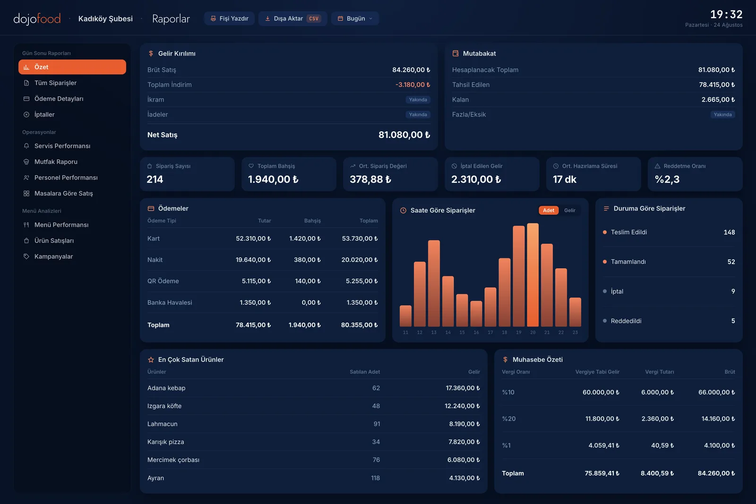Click the Tüm Siparişler document icon
This screenshot has height=504, width=756.
[26, 83]
